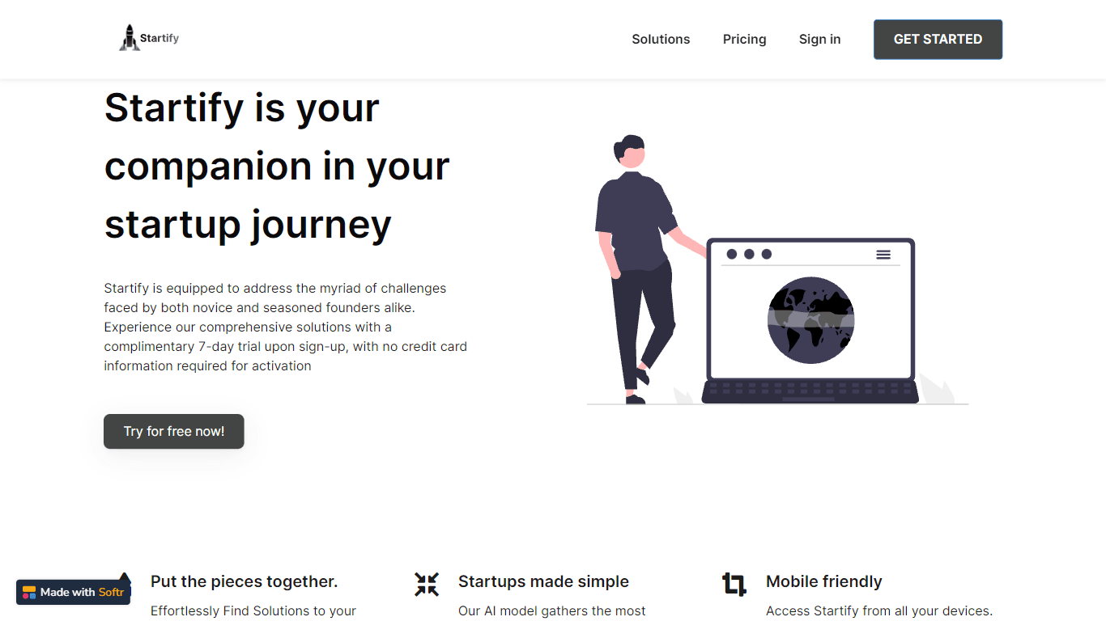Click 'Access Startify from all your devices.' text

point(879,610)
